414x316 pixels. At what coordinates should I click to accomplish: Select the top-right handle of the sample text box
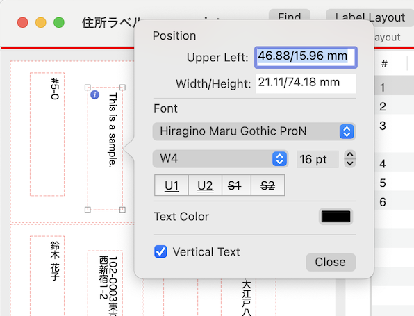point(122,88)
